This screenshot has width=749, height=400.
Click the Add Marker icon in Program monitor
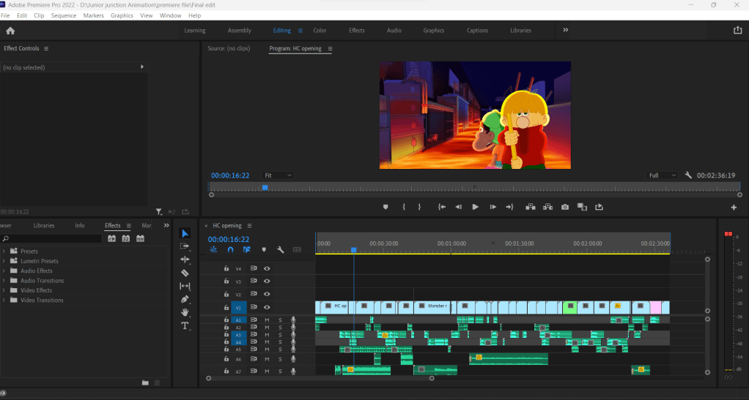(385, 207)
